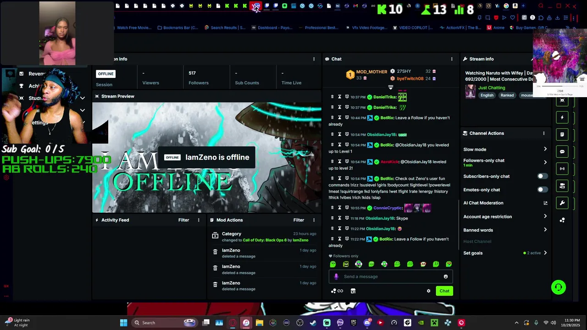The width and height of the screenshot is (587, 330).
Task: Open Channel Actions panel three-dot menu
Action: tap(544, 133)
